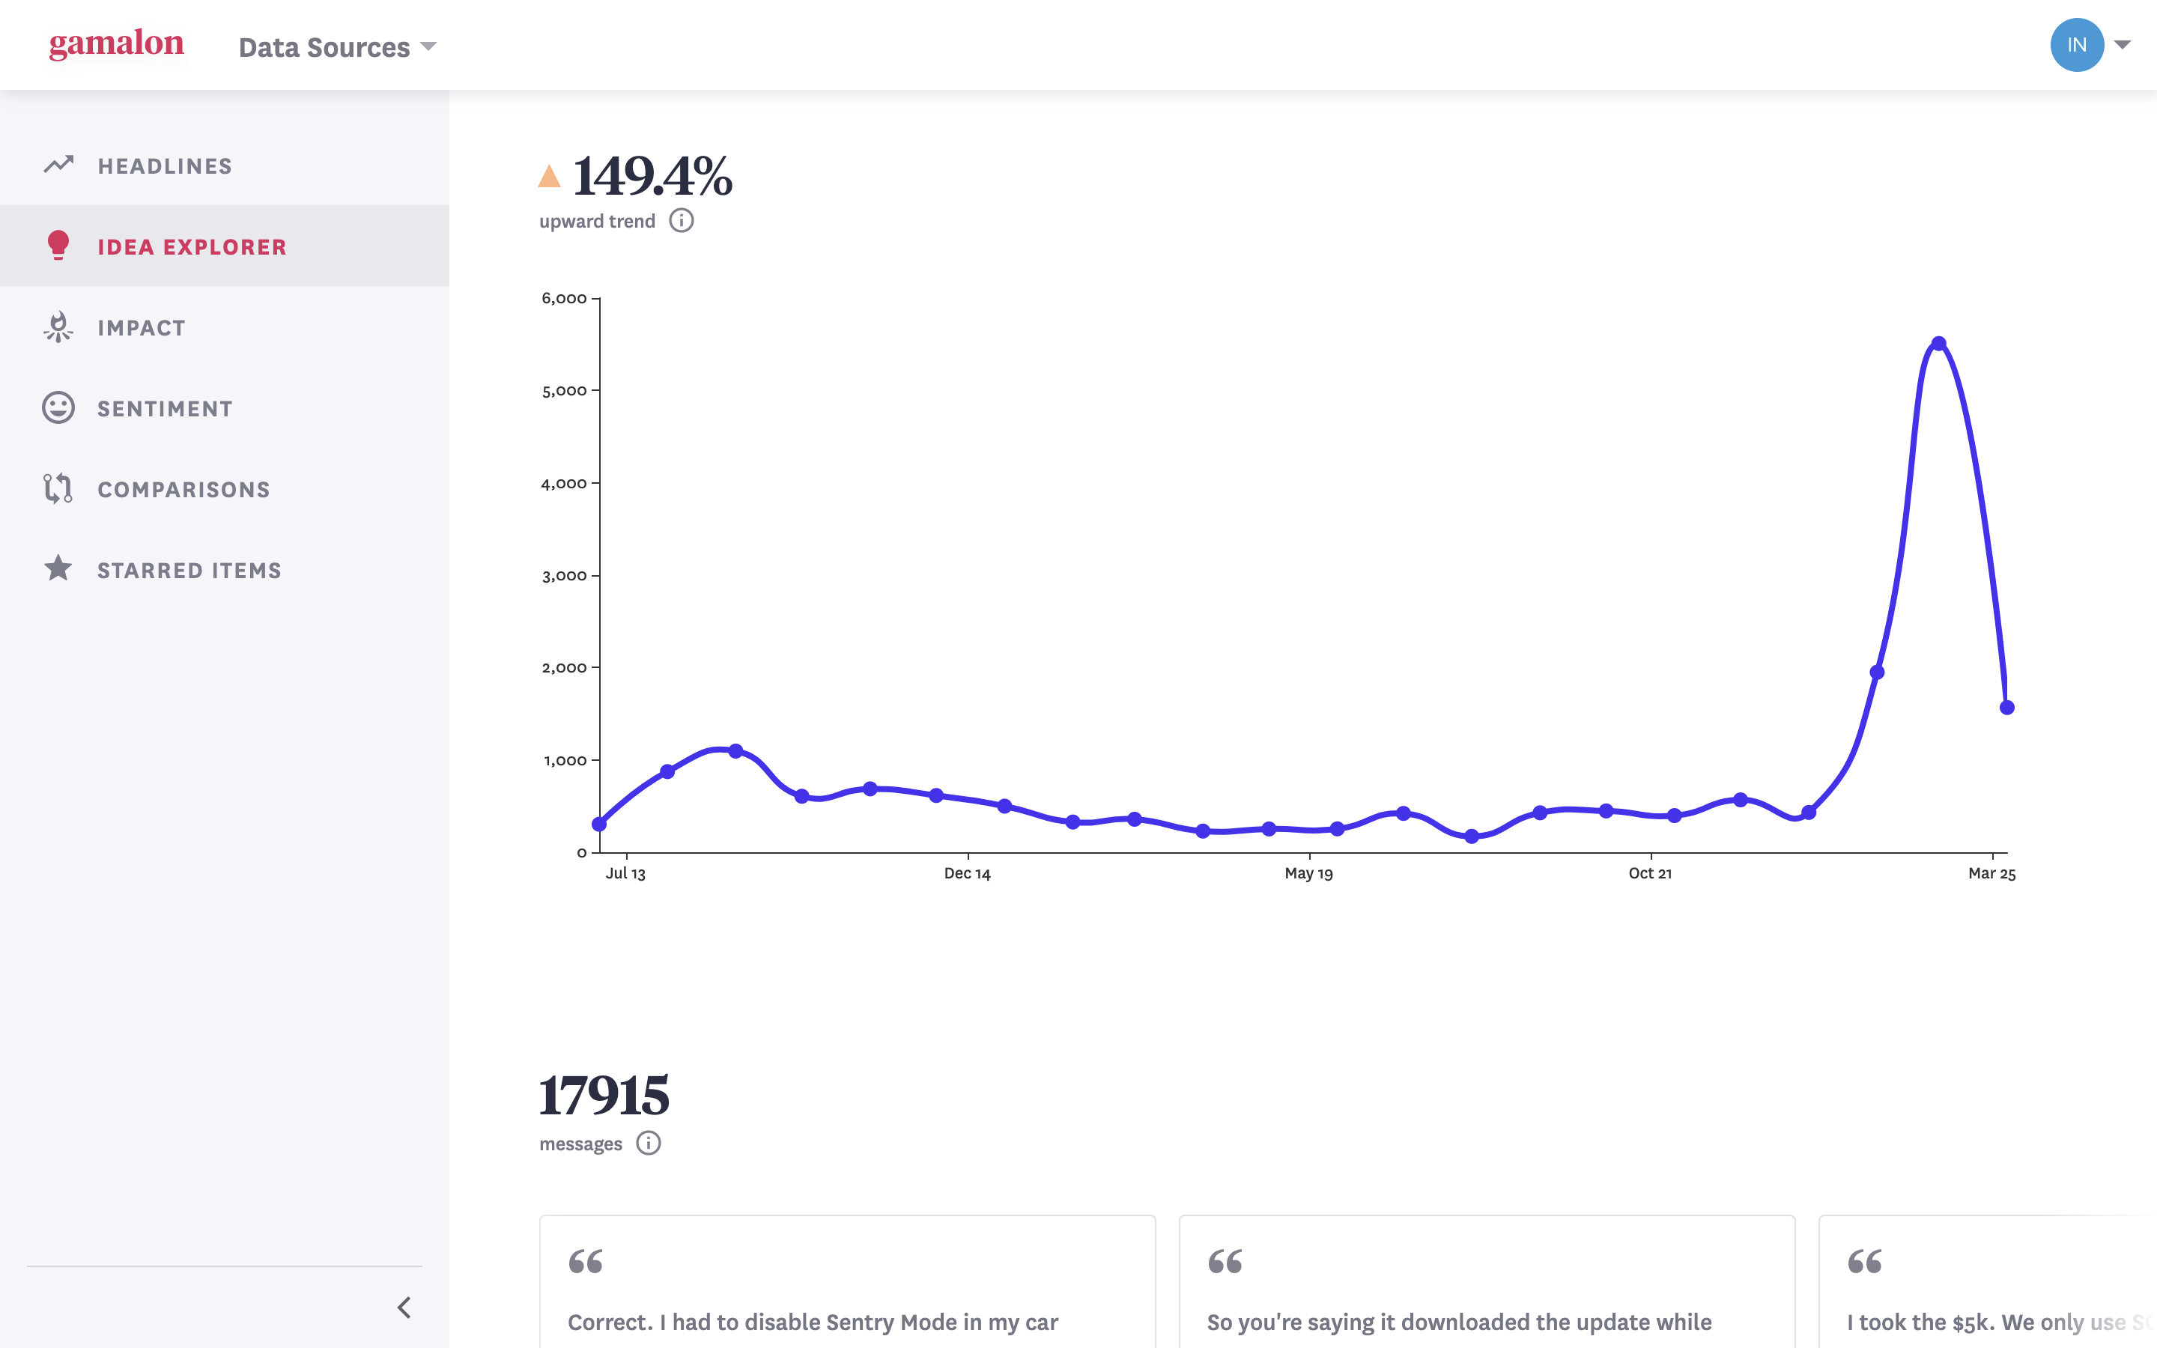The image size is (2157, 1348).
Task: Open the 'I took the $5k' quote card
Action: (1988, 1282)
